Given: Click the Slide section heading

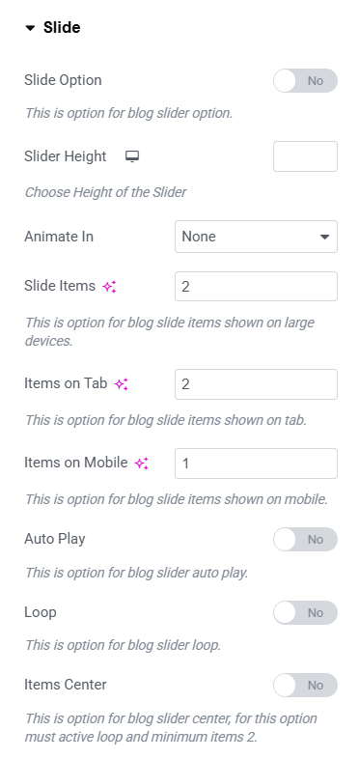Looking at the screenshot, I should click(x=62, y=28).
